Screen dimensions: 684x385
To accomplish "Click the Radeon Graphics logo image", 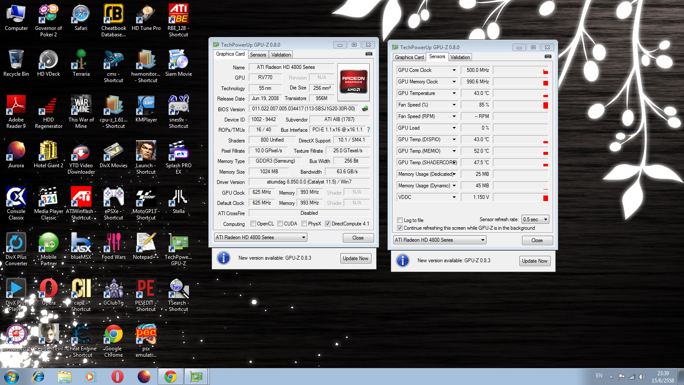I will [x=354, y=82].
